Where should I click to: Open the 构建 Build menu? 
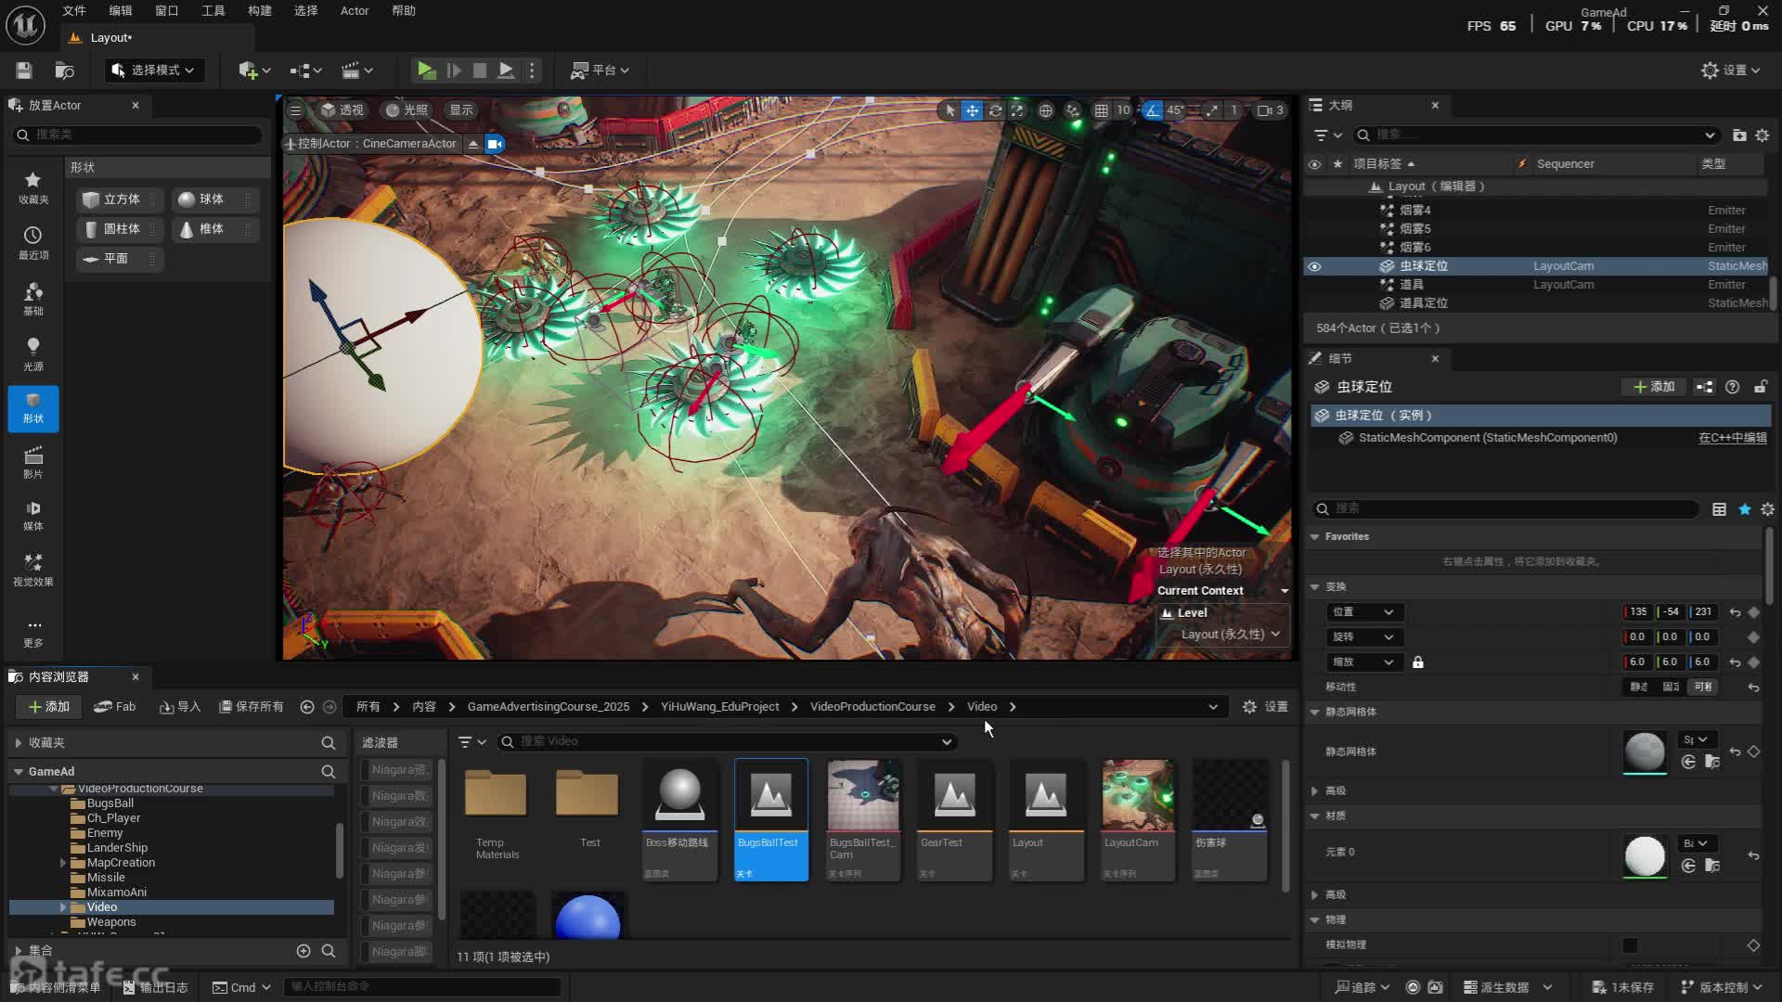pos(260,11)
